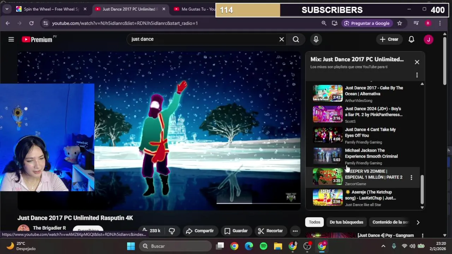
Task: Clip the video with Recortar
Action: (270, 231)
